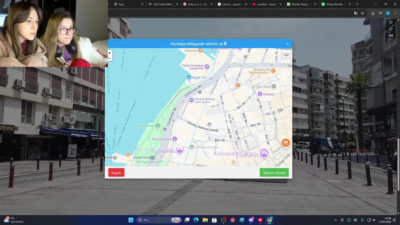The width and height of the screenshot is (400, 225).
Task: Zoom in on the guess map
Action: click(109, 53)
